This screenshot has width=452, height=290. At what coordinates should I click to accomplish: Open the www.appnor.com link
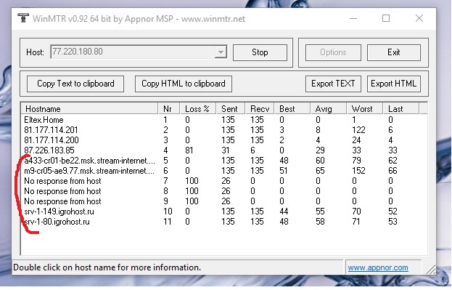point(378,267)
